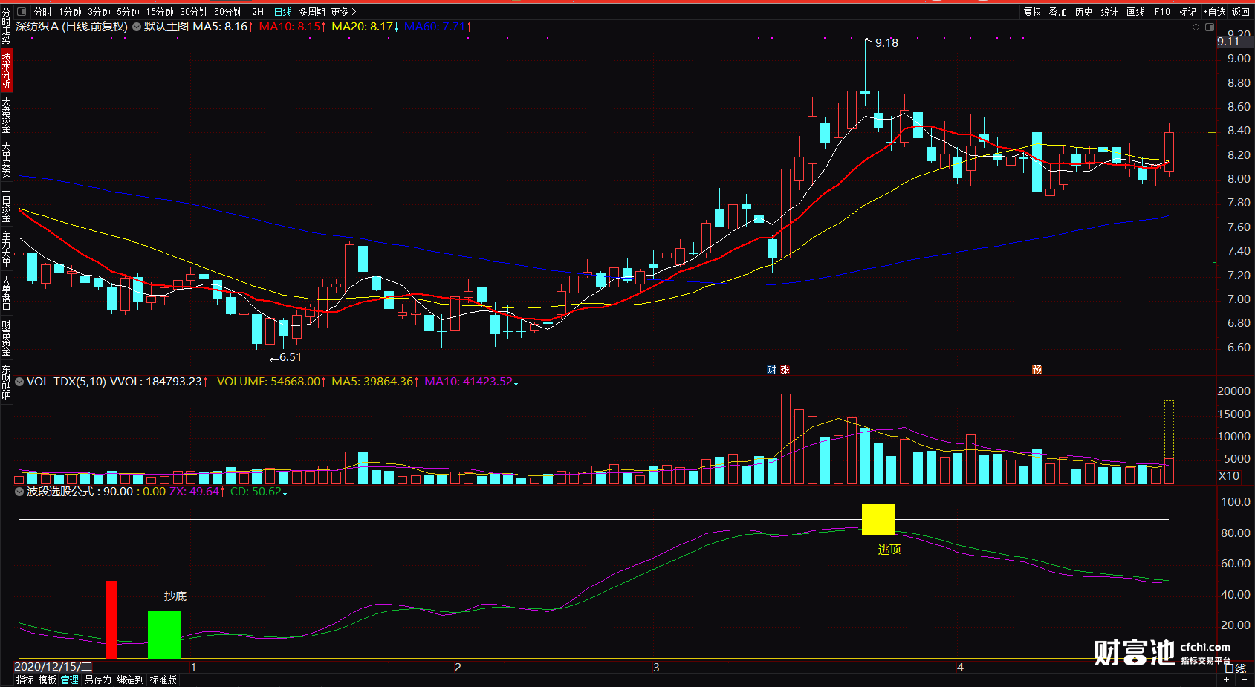Click the stock name 深纺织A (日线.前复权)
The image size is (1255, 687).
[71, 27]
